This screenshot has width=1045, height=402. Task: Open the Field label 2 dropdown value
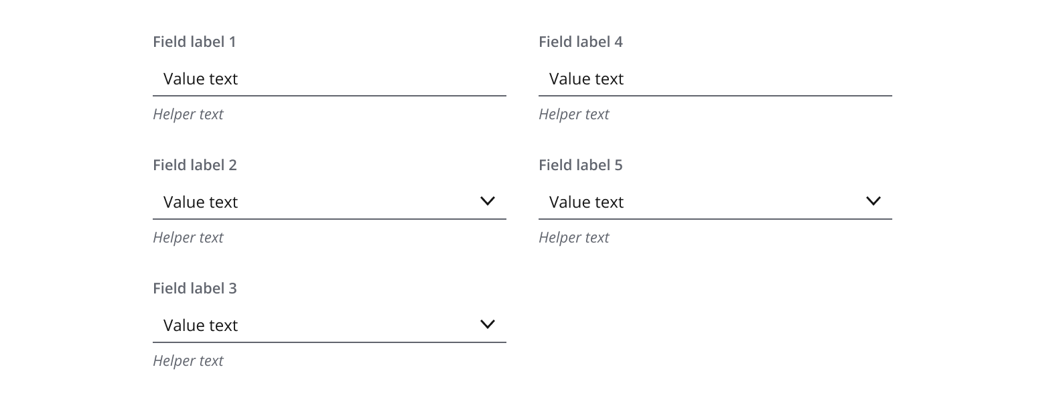(x=201, y=202)
